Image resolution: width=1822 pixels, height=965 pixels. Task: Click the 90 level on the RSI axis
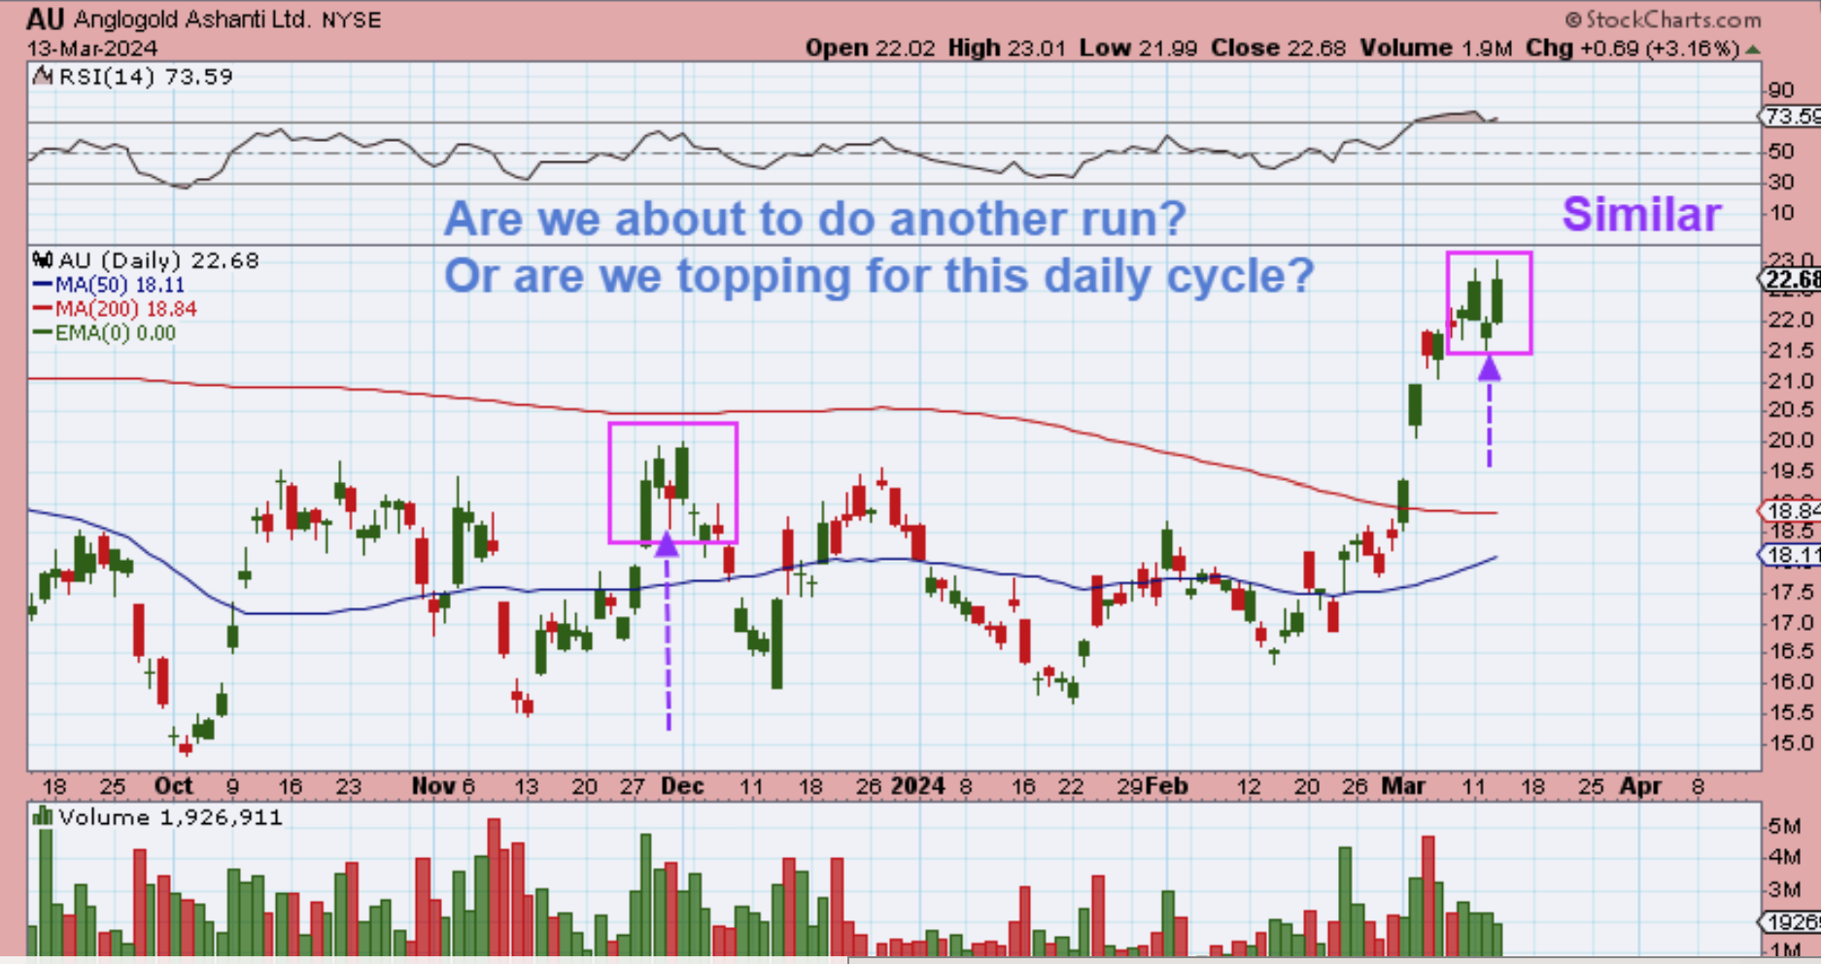click(x=1780, y=90)
